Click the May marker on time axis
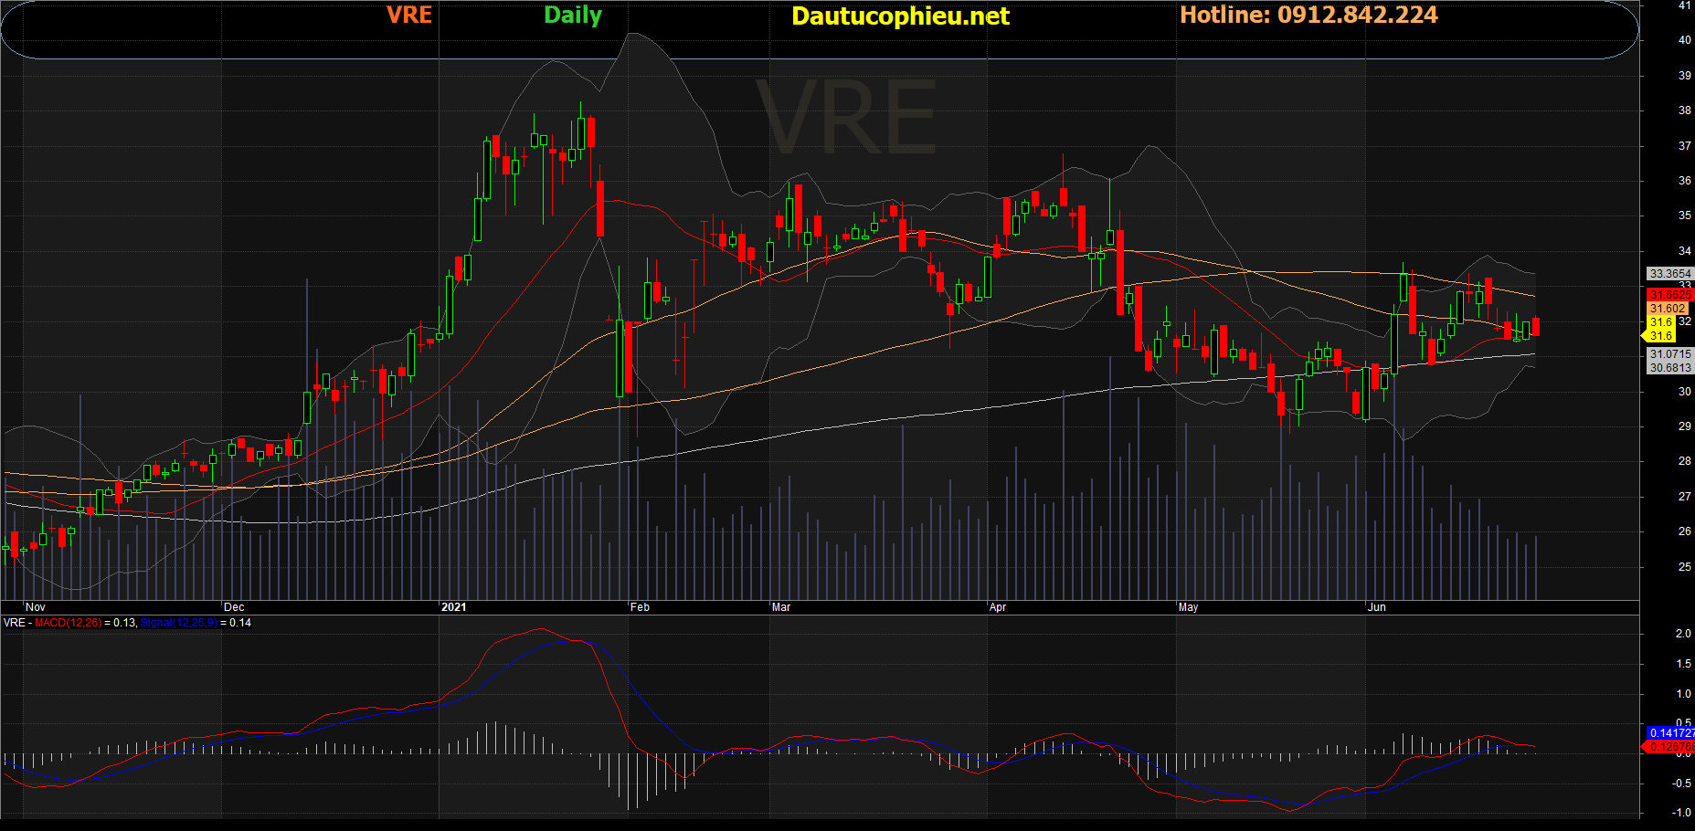The height and width of the screenshot is (831, 1695). (1188, 607)
